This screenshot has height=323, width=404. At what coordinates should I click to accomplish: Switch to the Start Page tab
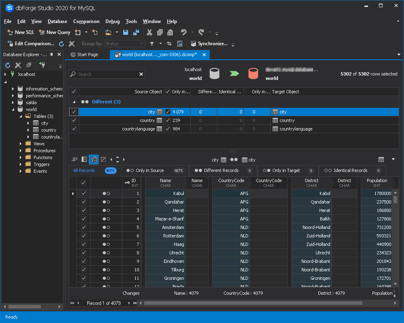84,55
